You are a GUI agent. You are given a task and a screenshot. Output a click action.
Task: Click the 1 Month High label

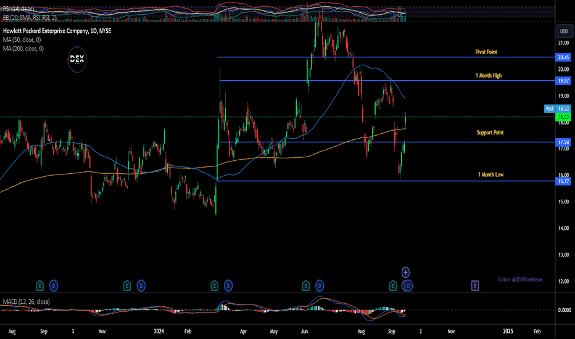[489, 75]
